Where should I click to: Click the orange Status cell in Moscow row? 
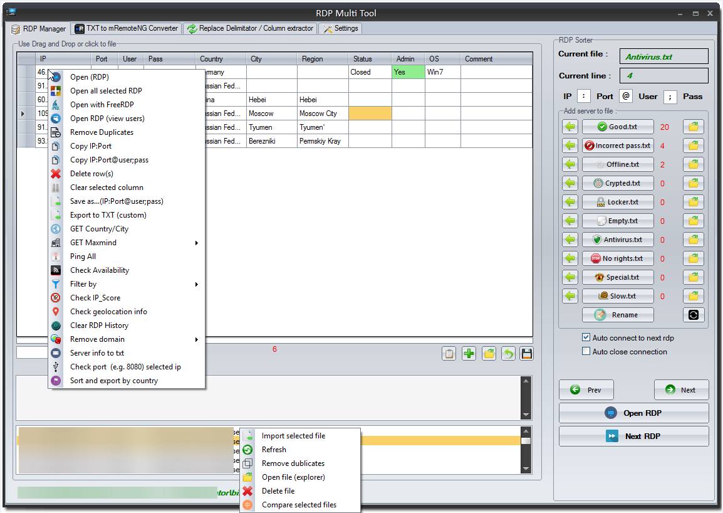point(370,114)
